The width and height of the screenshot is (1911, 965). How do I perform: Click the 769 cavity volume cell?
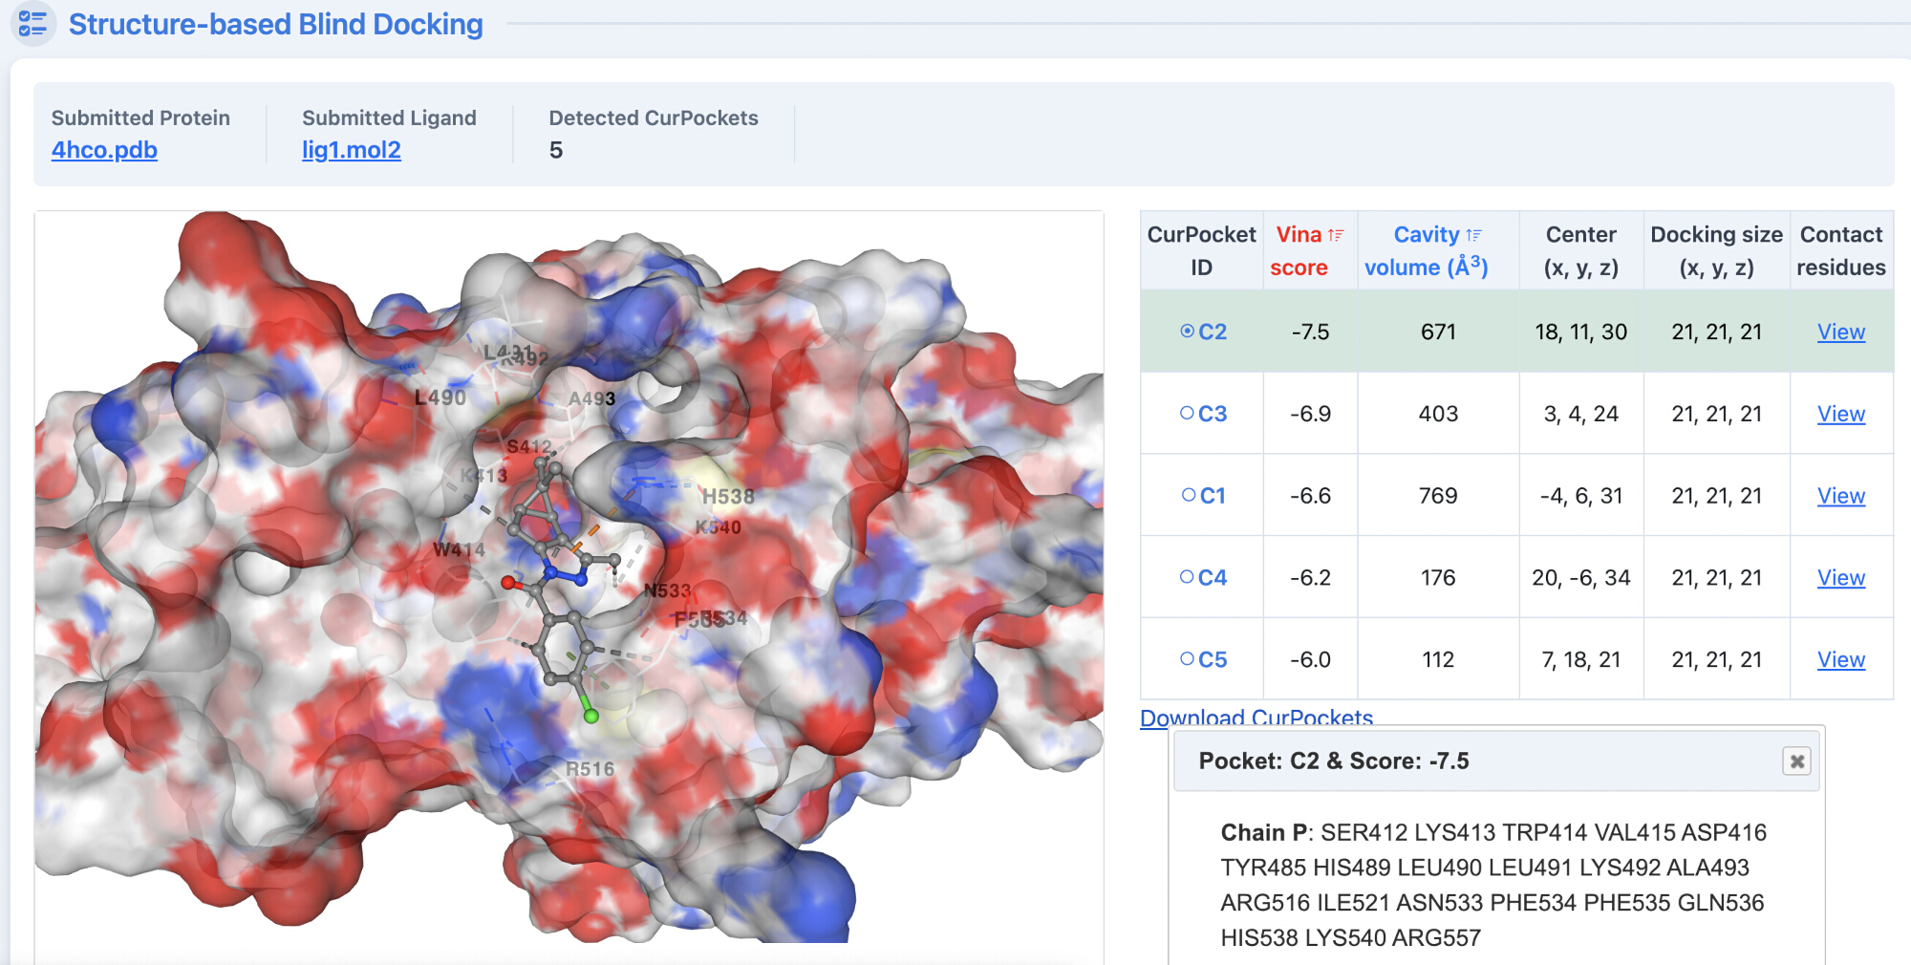coord(1438,496)
